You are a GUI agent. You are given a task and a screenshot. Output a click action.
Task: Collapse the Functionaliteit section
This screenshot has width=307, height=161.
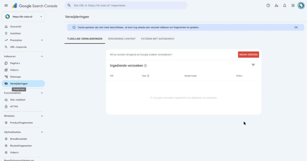pos(42,93)
